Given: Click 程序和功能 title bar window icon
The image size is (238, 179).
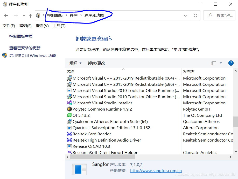Looking at the screenshot, I should pyautogui.click(x=5, y=4).
